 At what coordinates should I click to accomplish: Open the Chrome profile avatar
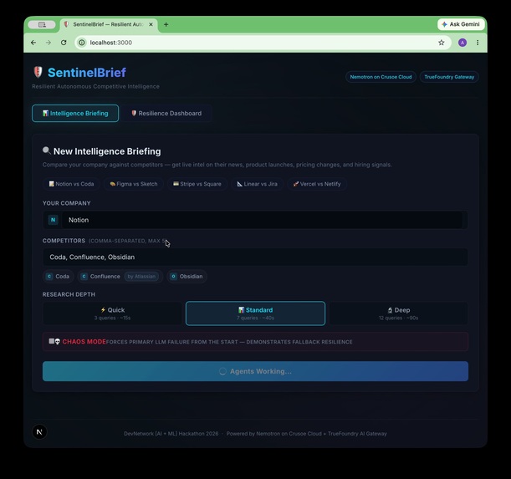pos(462,43)
